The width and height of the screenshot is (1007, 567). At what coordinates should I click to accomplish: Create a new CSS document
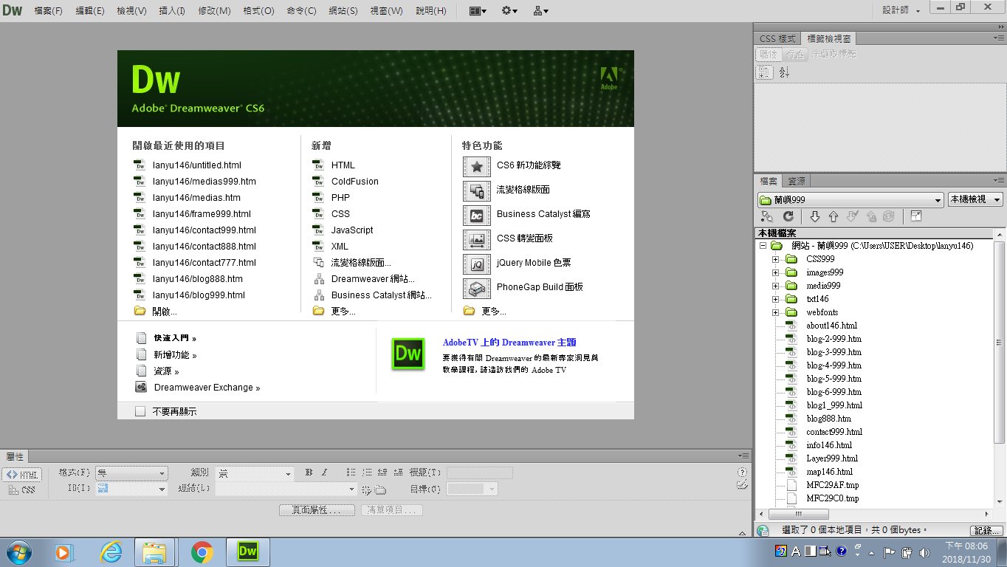tap(340, 214)
